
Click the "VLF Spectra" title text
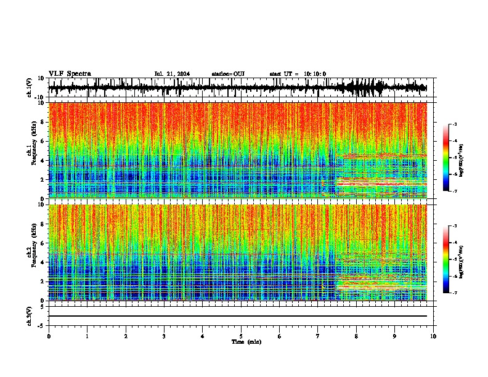point(70,74)
